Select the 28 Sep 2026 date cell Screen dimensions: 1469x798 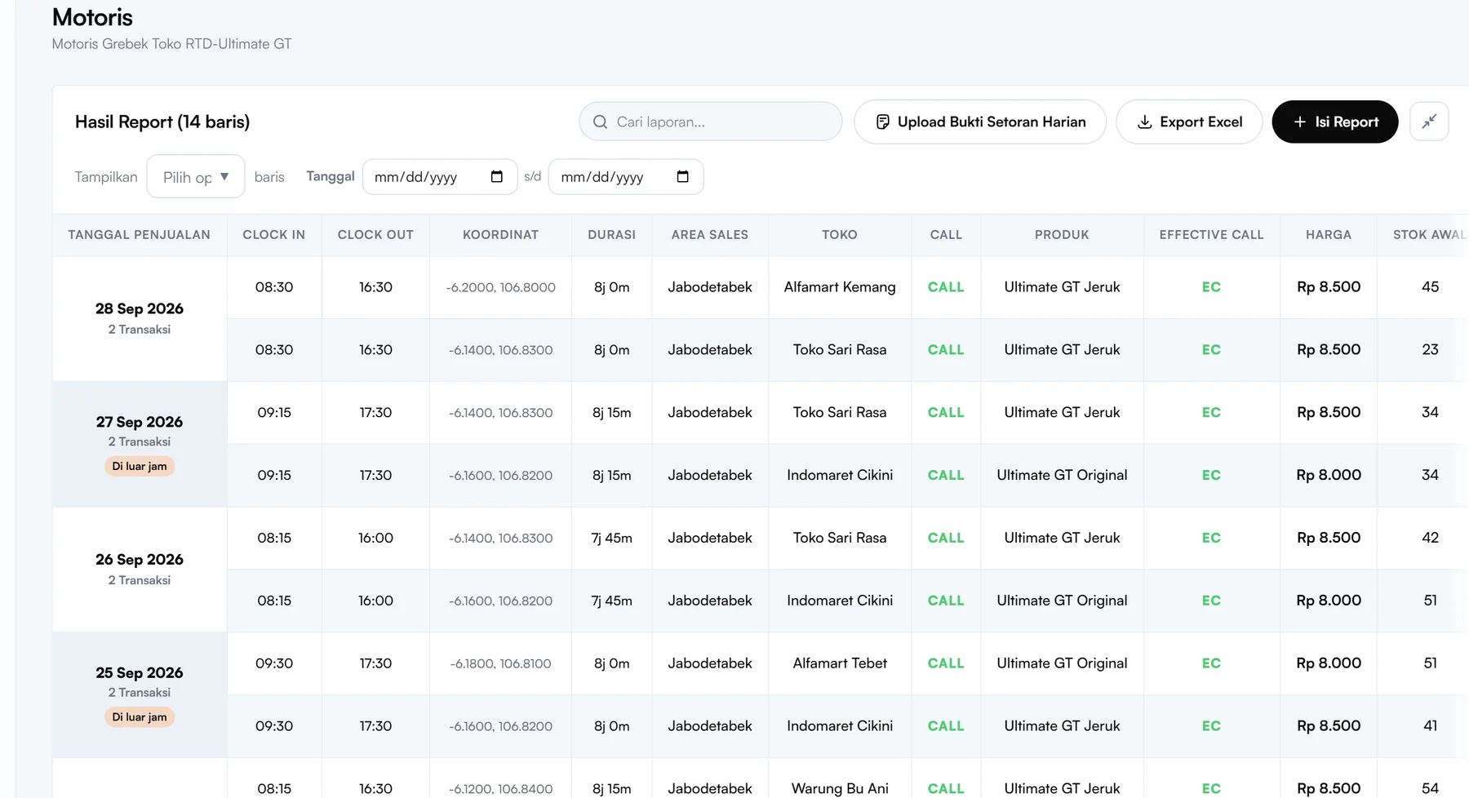pos(140,318)
